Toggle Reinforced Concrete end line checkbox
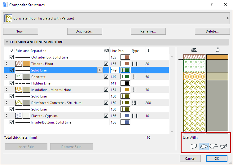Viewport: 233px width, 165px height. [x=106, y=103]
